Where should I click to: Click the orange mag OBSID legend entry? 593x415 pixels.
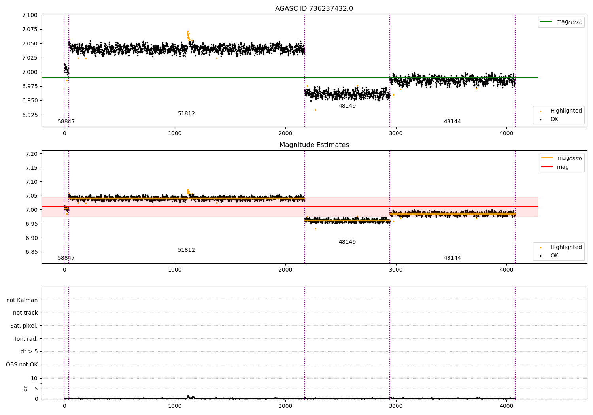[x=562, y=158]
